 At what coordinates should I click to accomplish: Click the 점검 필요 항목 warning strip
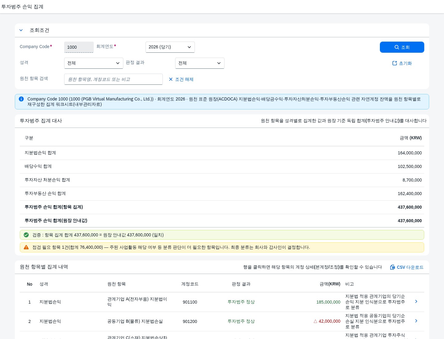tap(222, 247)
